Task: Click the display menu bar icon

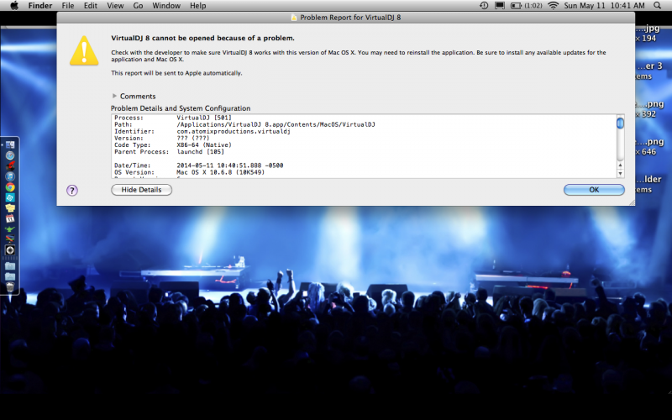Action: [500, 6]
